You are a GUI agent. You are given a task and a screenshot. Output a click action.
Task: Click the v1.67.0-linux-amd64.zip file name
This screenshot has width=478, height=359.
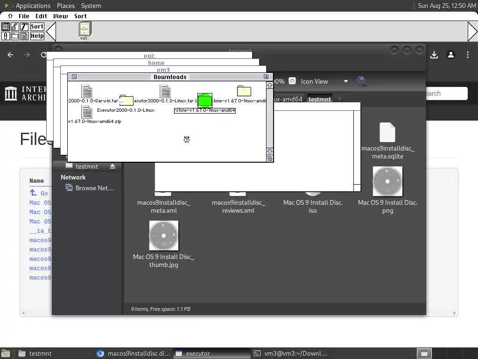pos(94,121)
